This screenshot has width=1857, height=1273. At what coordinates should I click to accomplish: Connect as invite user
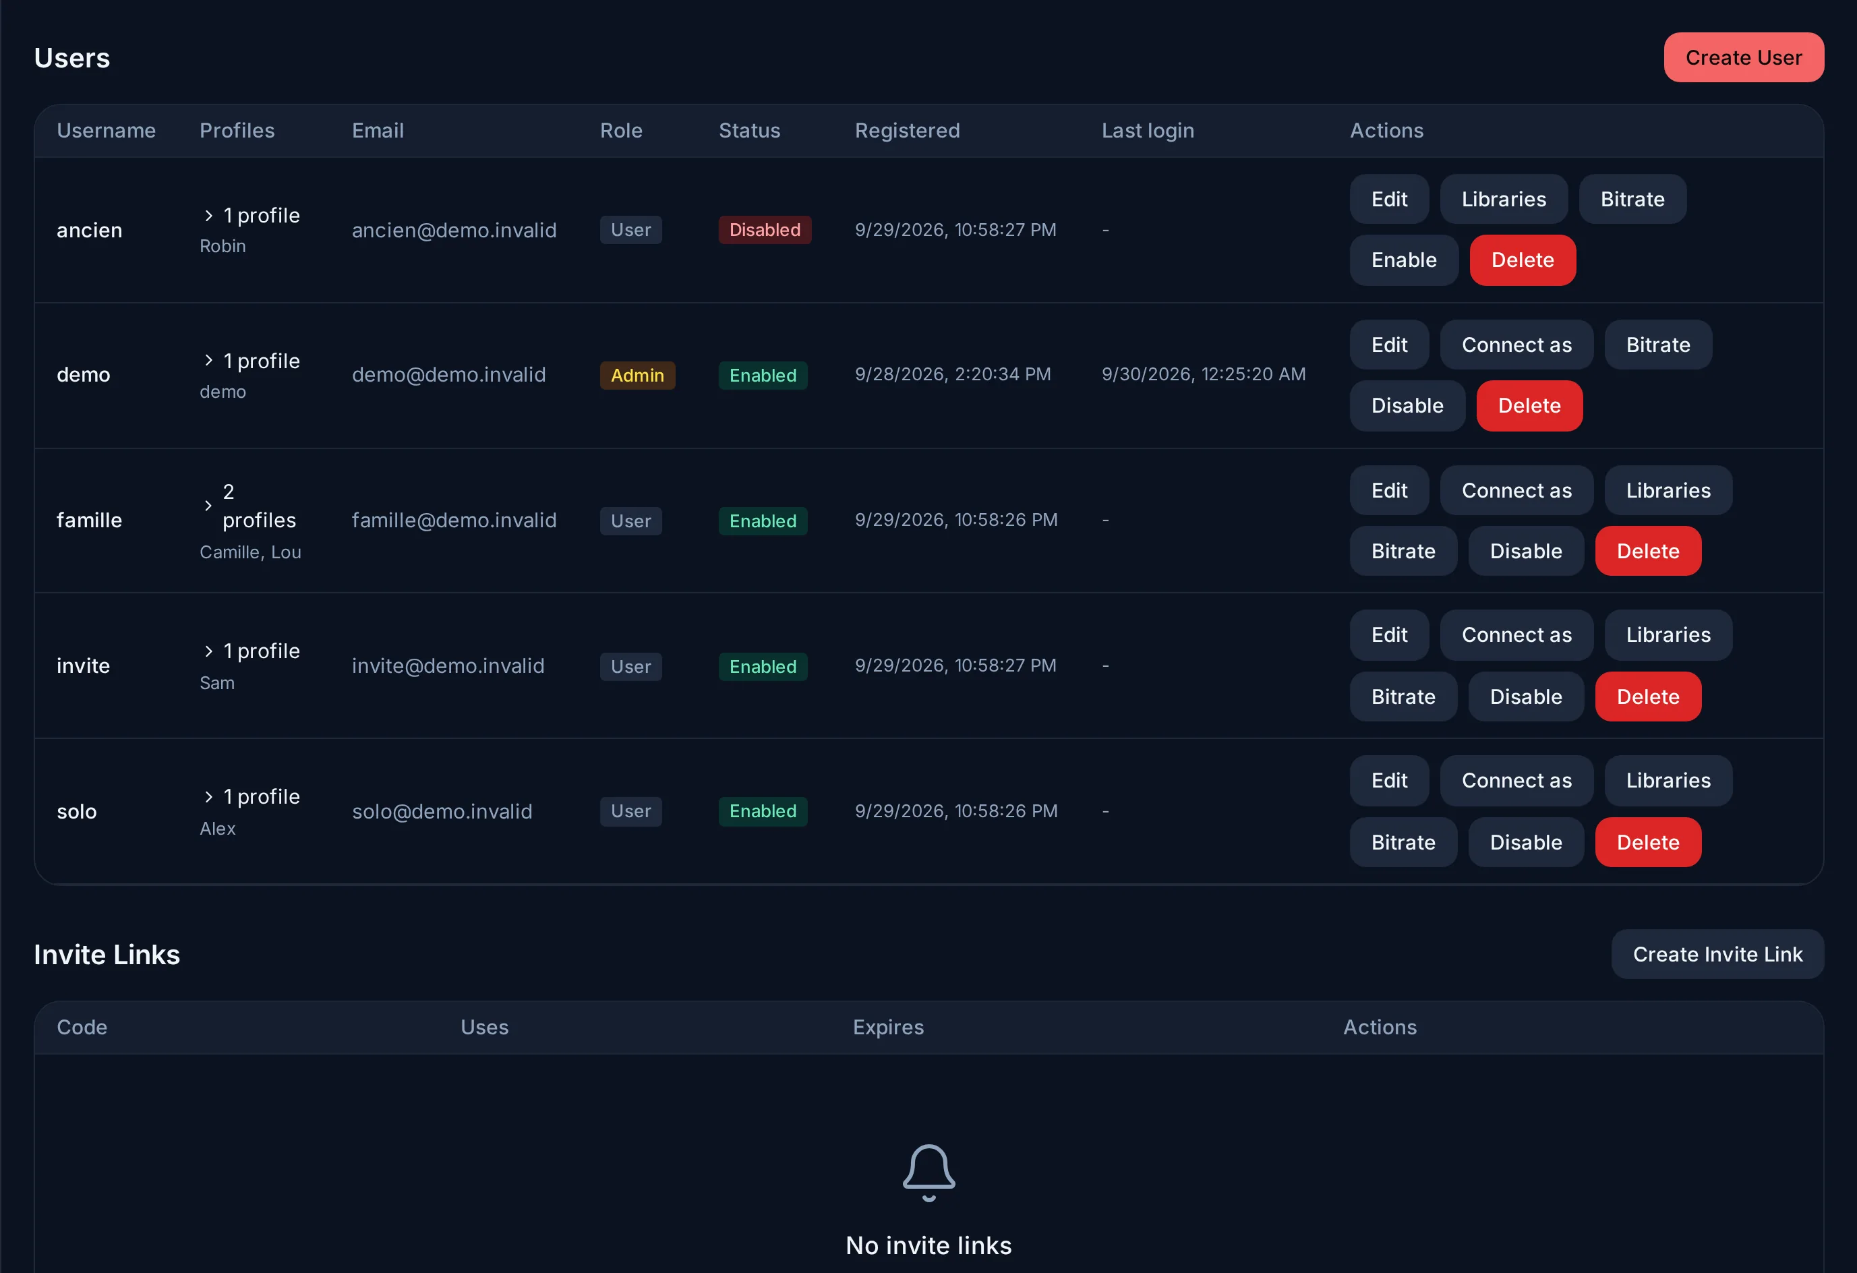[1516, 635]
